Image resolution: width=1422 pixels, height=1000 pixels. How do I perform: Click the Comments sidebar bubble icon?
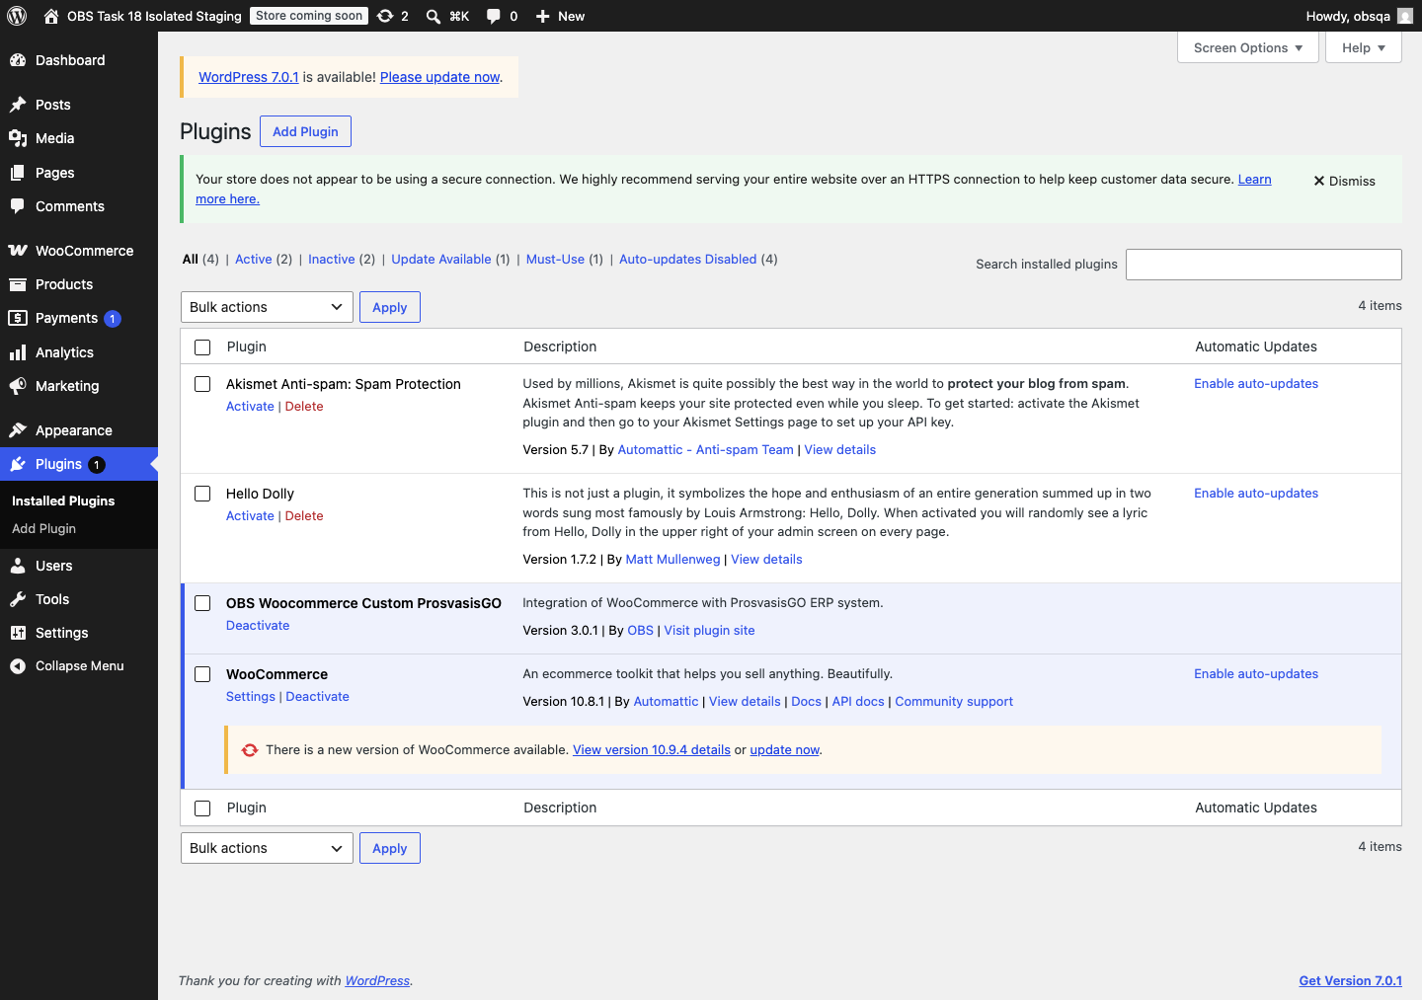(x=18, y=206)
